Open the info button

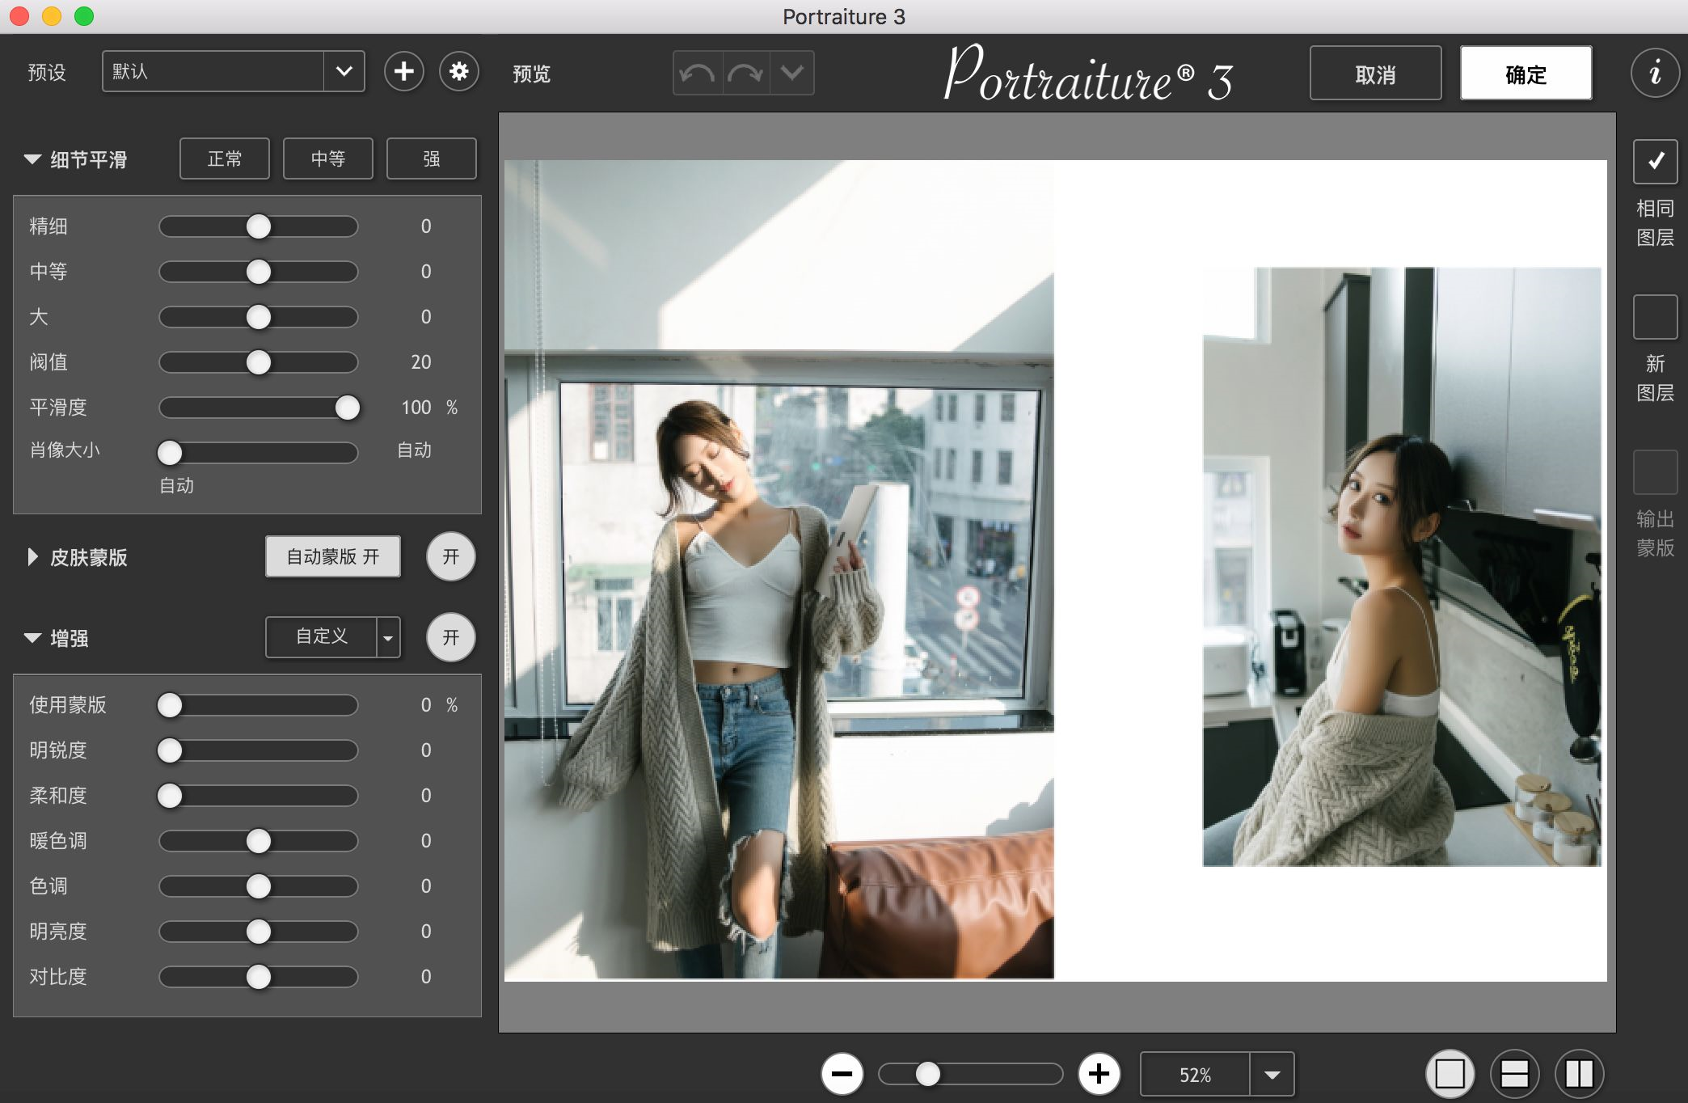coord(1655,74)
